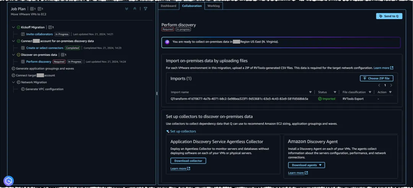Select the Generate VPC configuration step
413x188 pixels.
pyautogui.click(x=44, y=89)
